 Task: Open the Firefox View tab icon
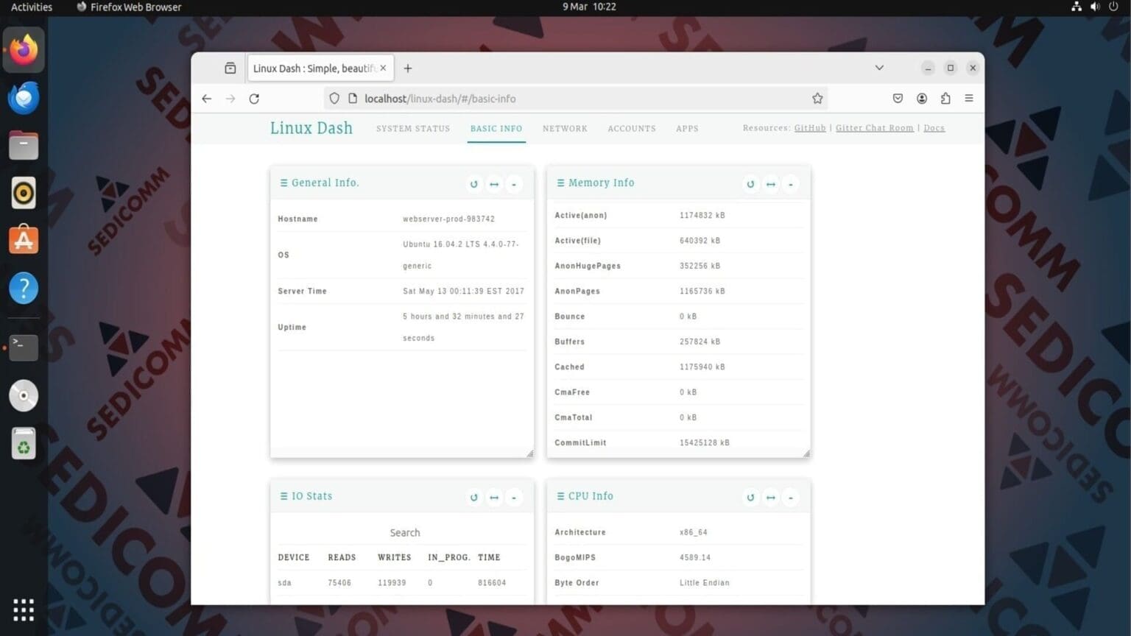tap(230, 68)
